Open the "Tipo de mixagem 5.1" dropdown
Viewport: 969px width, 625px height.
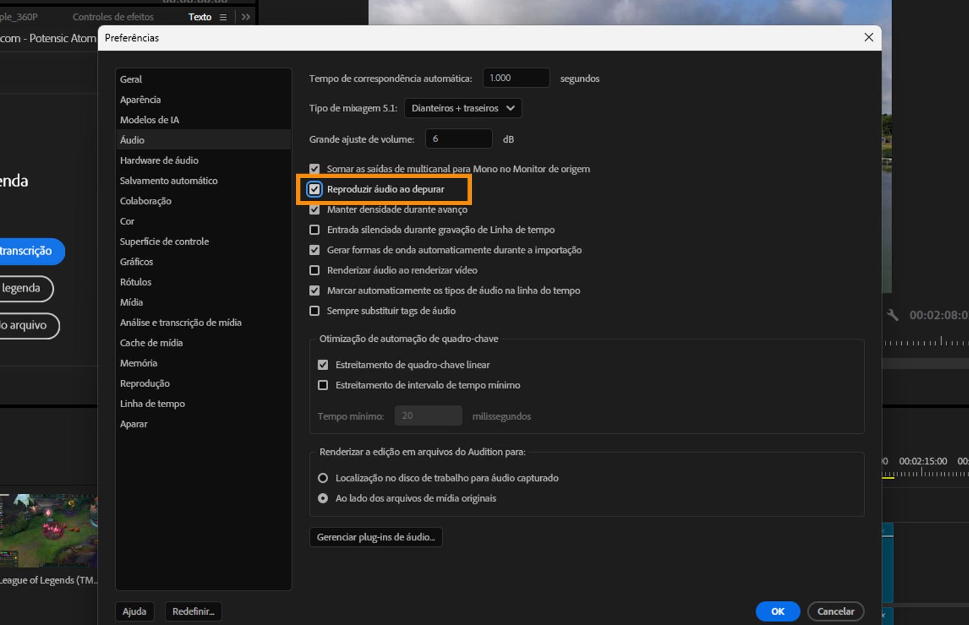tap(462, 108)
